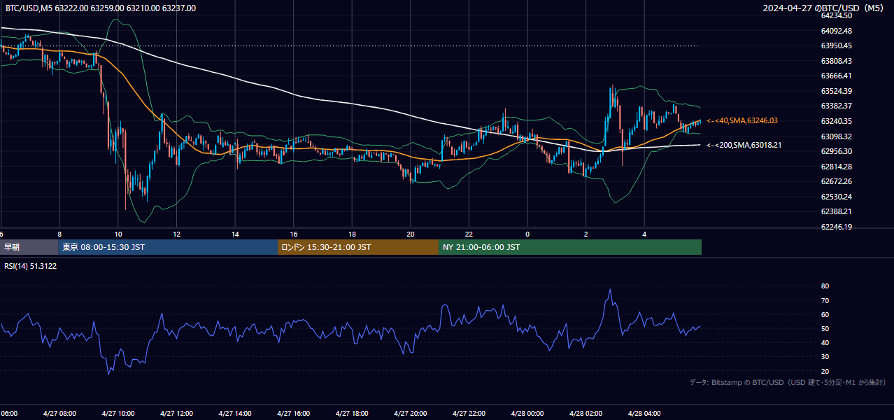894x420 pixels.
Task: Click RSI axis level 30
Action: [x=825, y=357]
